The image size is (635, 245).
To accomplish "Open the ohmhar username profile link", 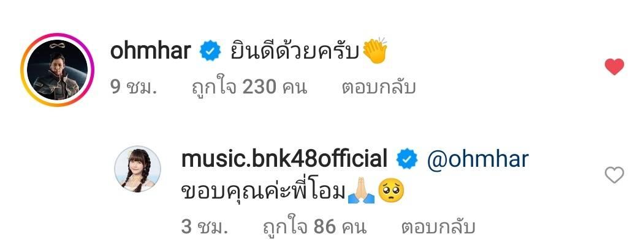I will (150, 52).
